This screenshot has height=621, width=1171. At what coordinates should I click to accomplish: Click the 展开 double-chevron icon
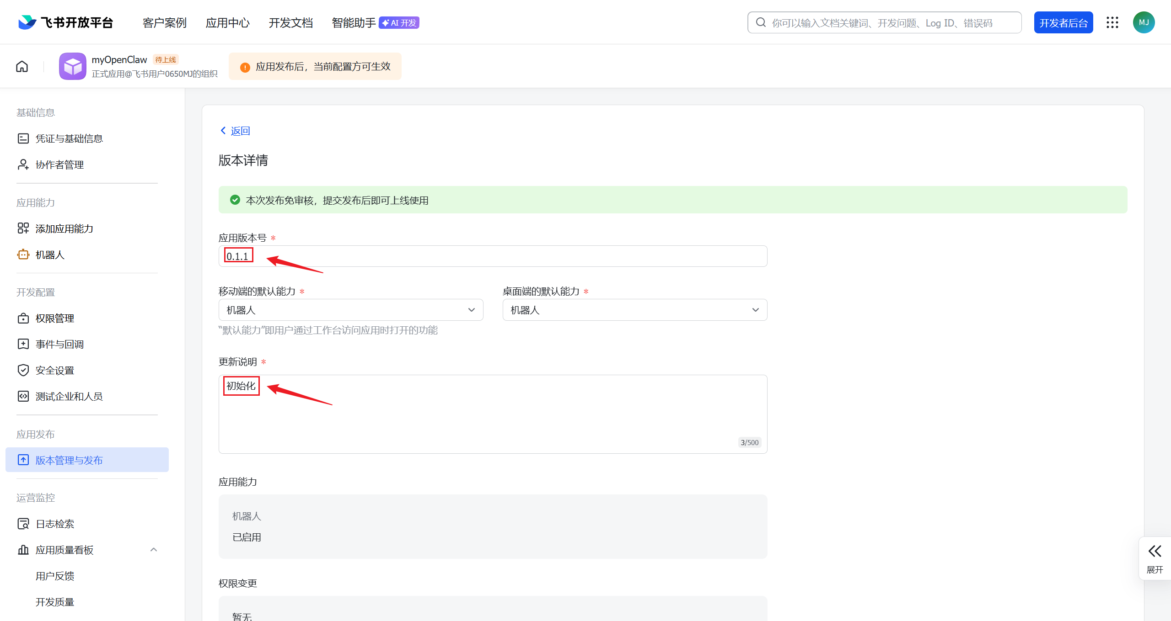(x=1155, y=551)
